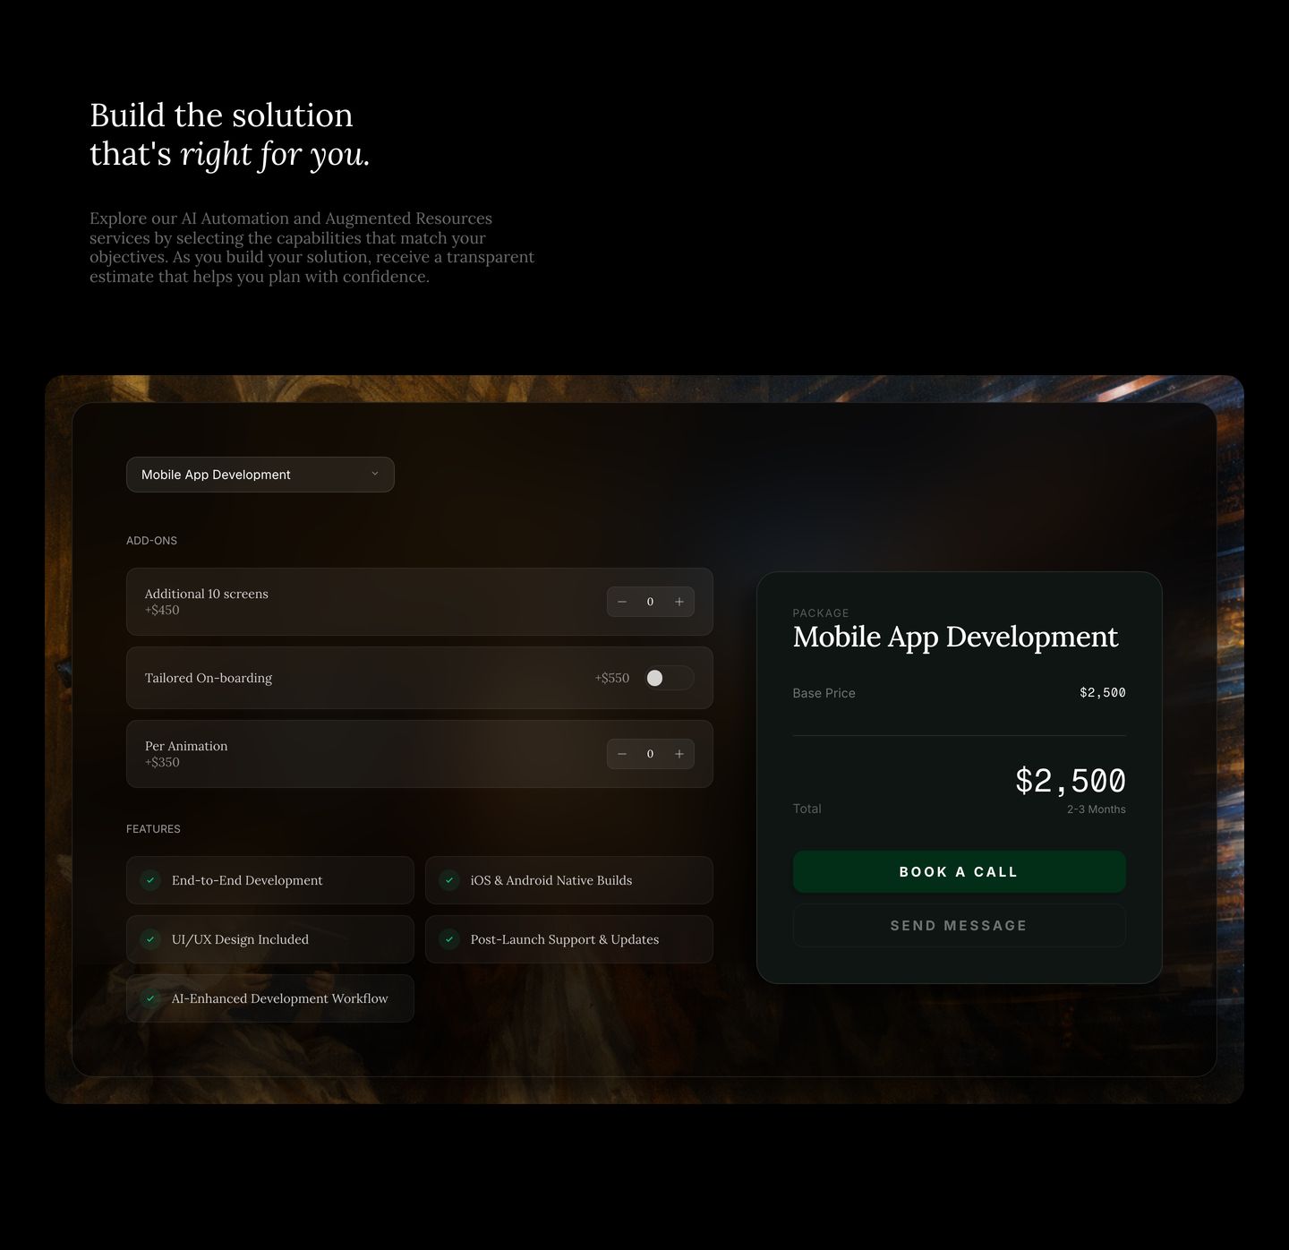1289x1250 pixels.
Task: Click the iOS & Android Native Builds checkmark
Action: (x=449, y=880)
